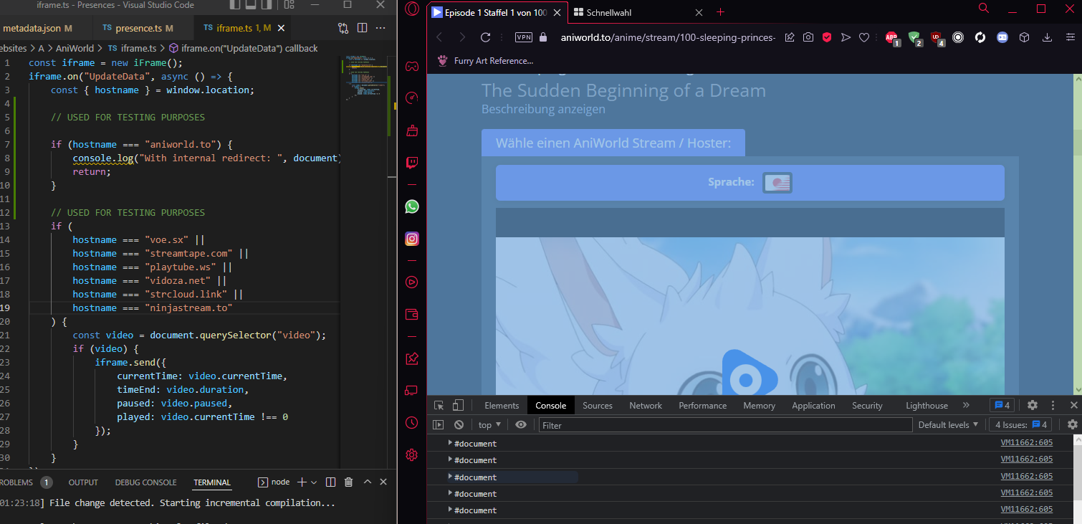The height and width of the screenshot is (524, 1082).
Task: Click the browser page vertical scrollbar
Action: (1077, 235)
